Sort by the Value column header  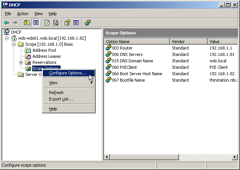[x=223, y=42]
